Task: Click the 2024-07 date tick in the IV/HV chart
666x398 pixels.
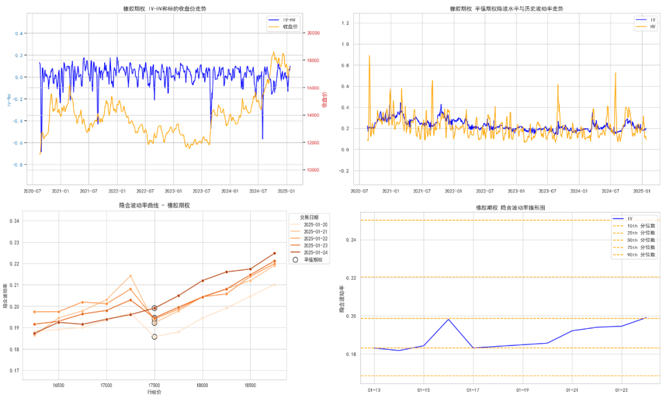Action: [x=610, y=192]
